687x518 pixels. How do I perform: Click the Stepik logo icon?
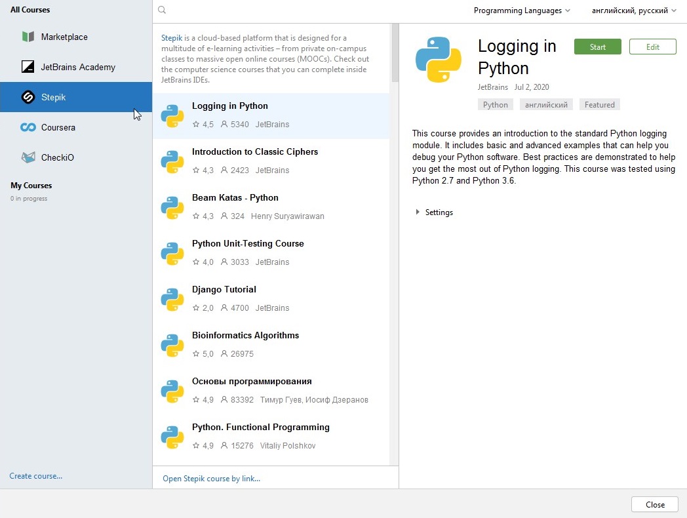point(28,97)
